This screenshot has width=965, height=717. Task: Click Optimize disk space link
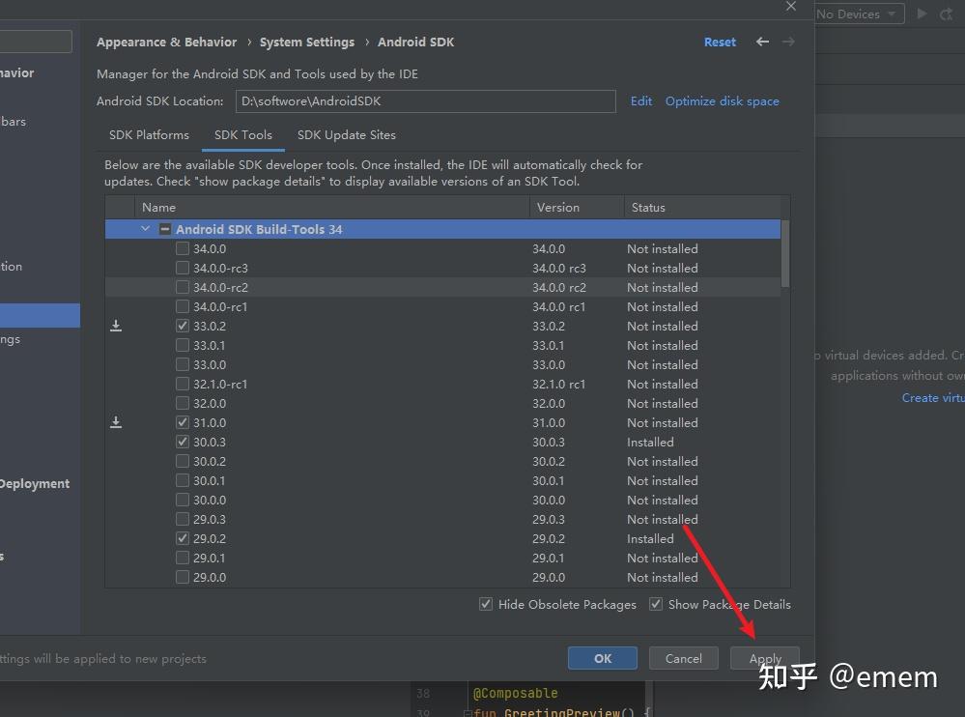click(722, 100)
